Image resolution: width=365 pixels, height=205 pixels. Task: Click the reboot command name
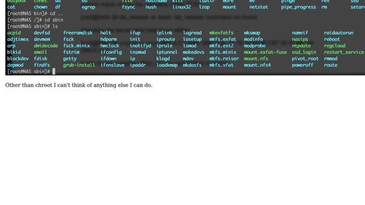332,39
